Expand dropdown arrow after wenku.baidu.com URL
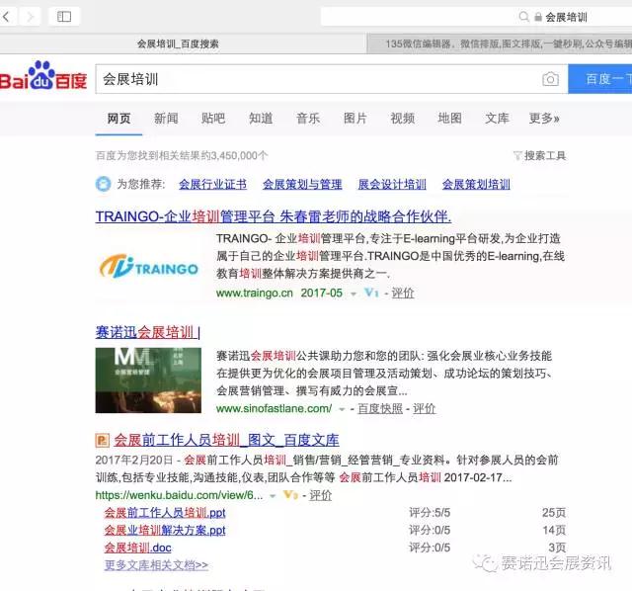632x591 pixels. tap(273, 496)
